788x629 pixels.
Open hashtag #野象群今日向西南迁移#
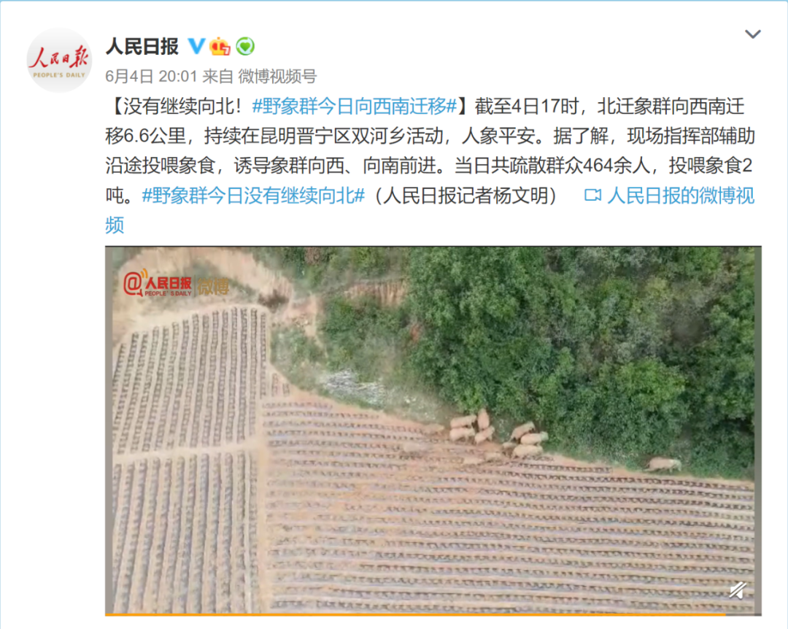pos(355,107)
